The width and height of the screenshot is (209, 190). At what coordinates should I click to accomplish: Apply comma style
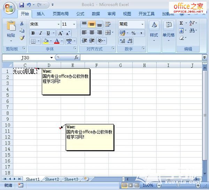point(141,33)
